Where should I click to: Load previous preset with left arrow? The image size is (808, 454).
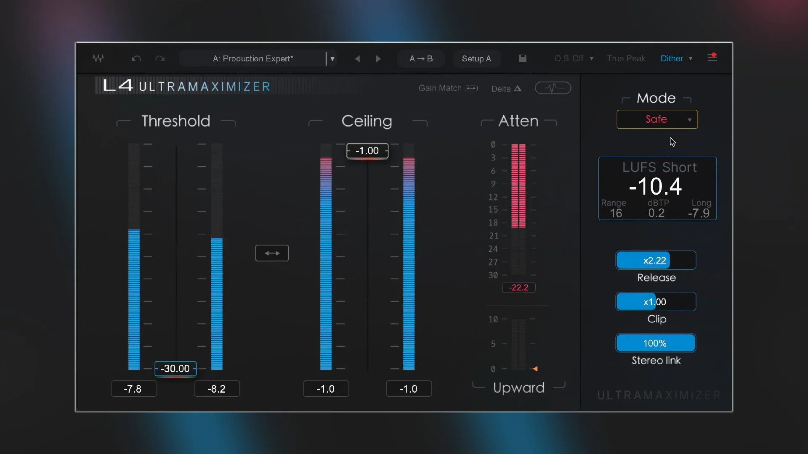point(357,58)
